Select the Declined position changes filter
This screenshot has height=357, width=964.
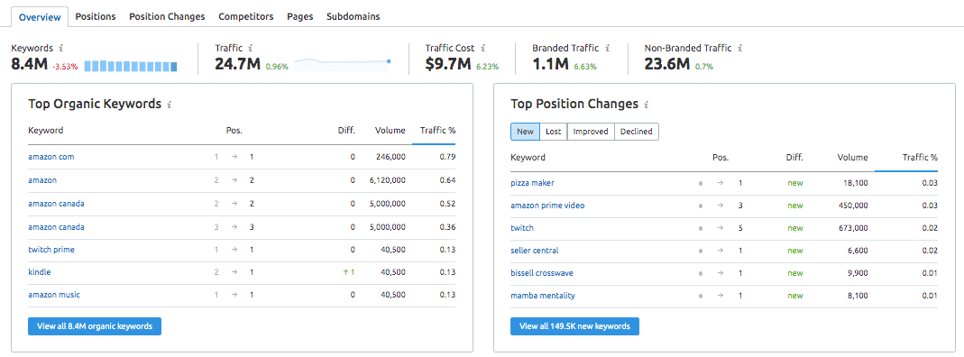click(637, 132)
